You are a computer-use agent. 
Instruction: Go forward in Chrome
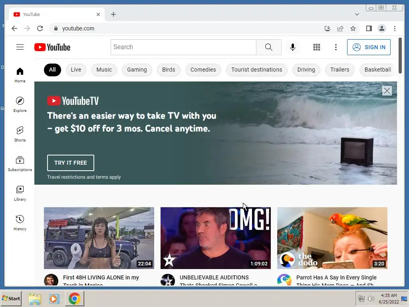click(x=27, y=28)
